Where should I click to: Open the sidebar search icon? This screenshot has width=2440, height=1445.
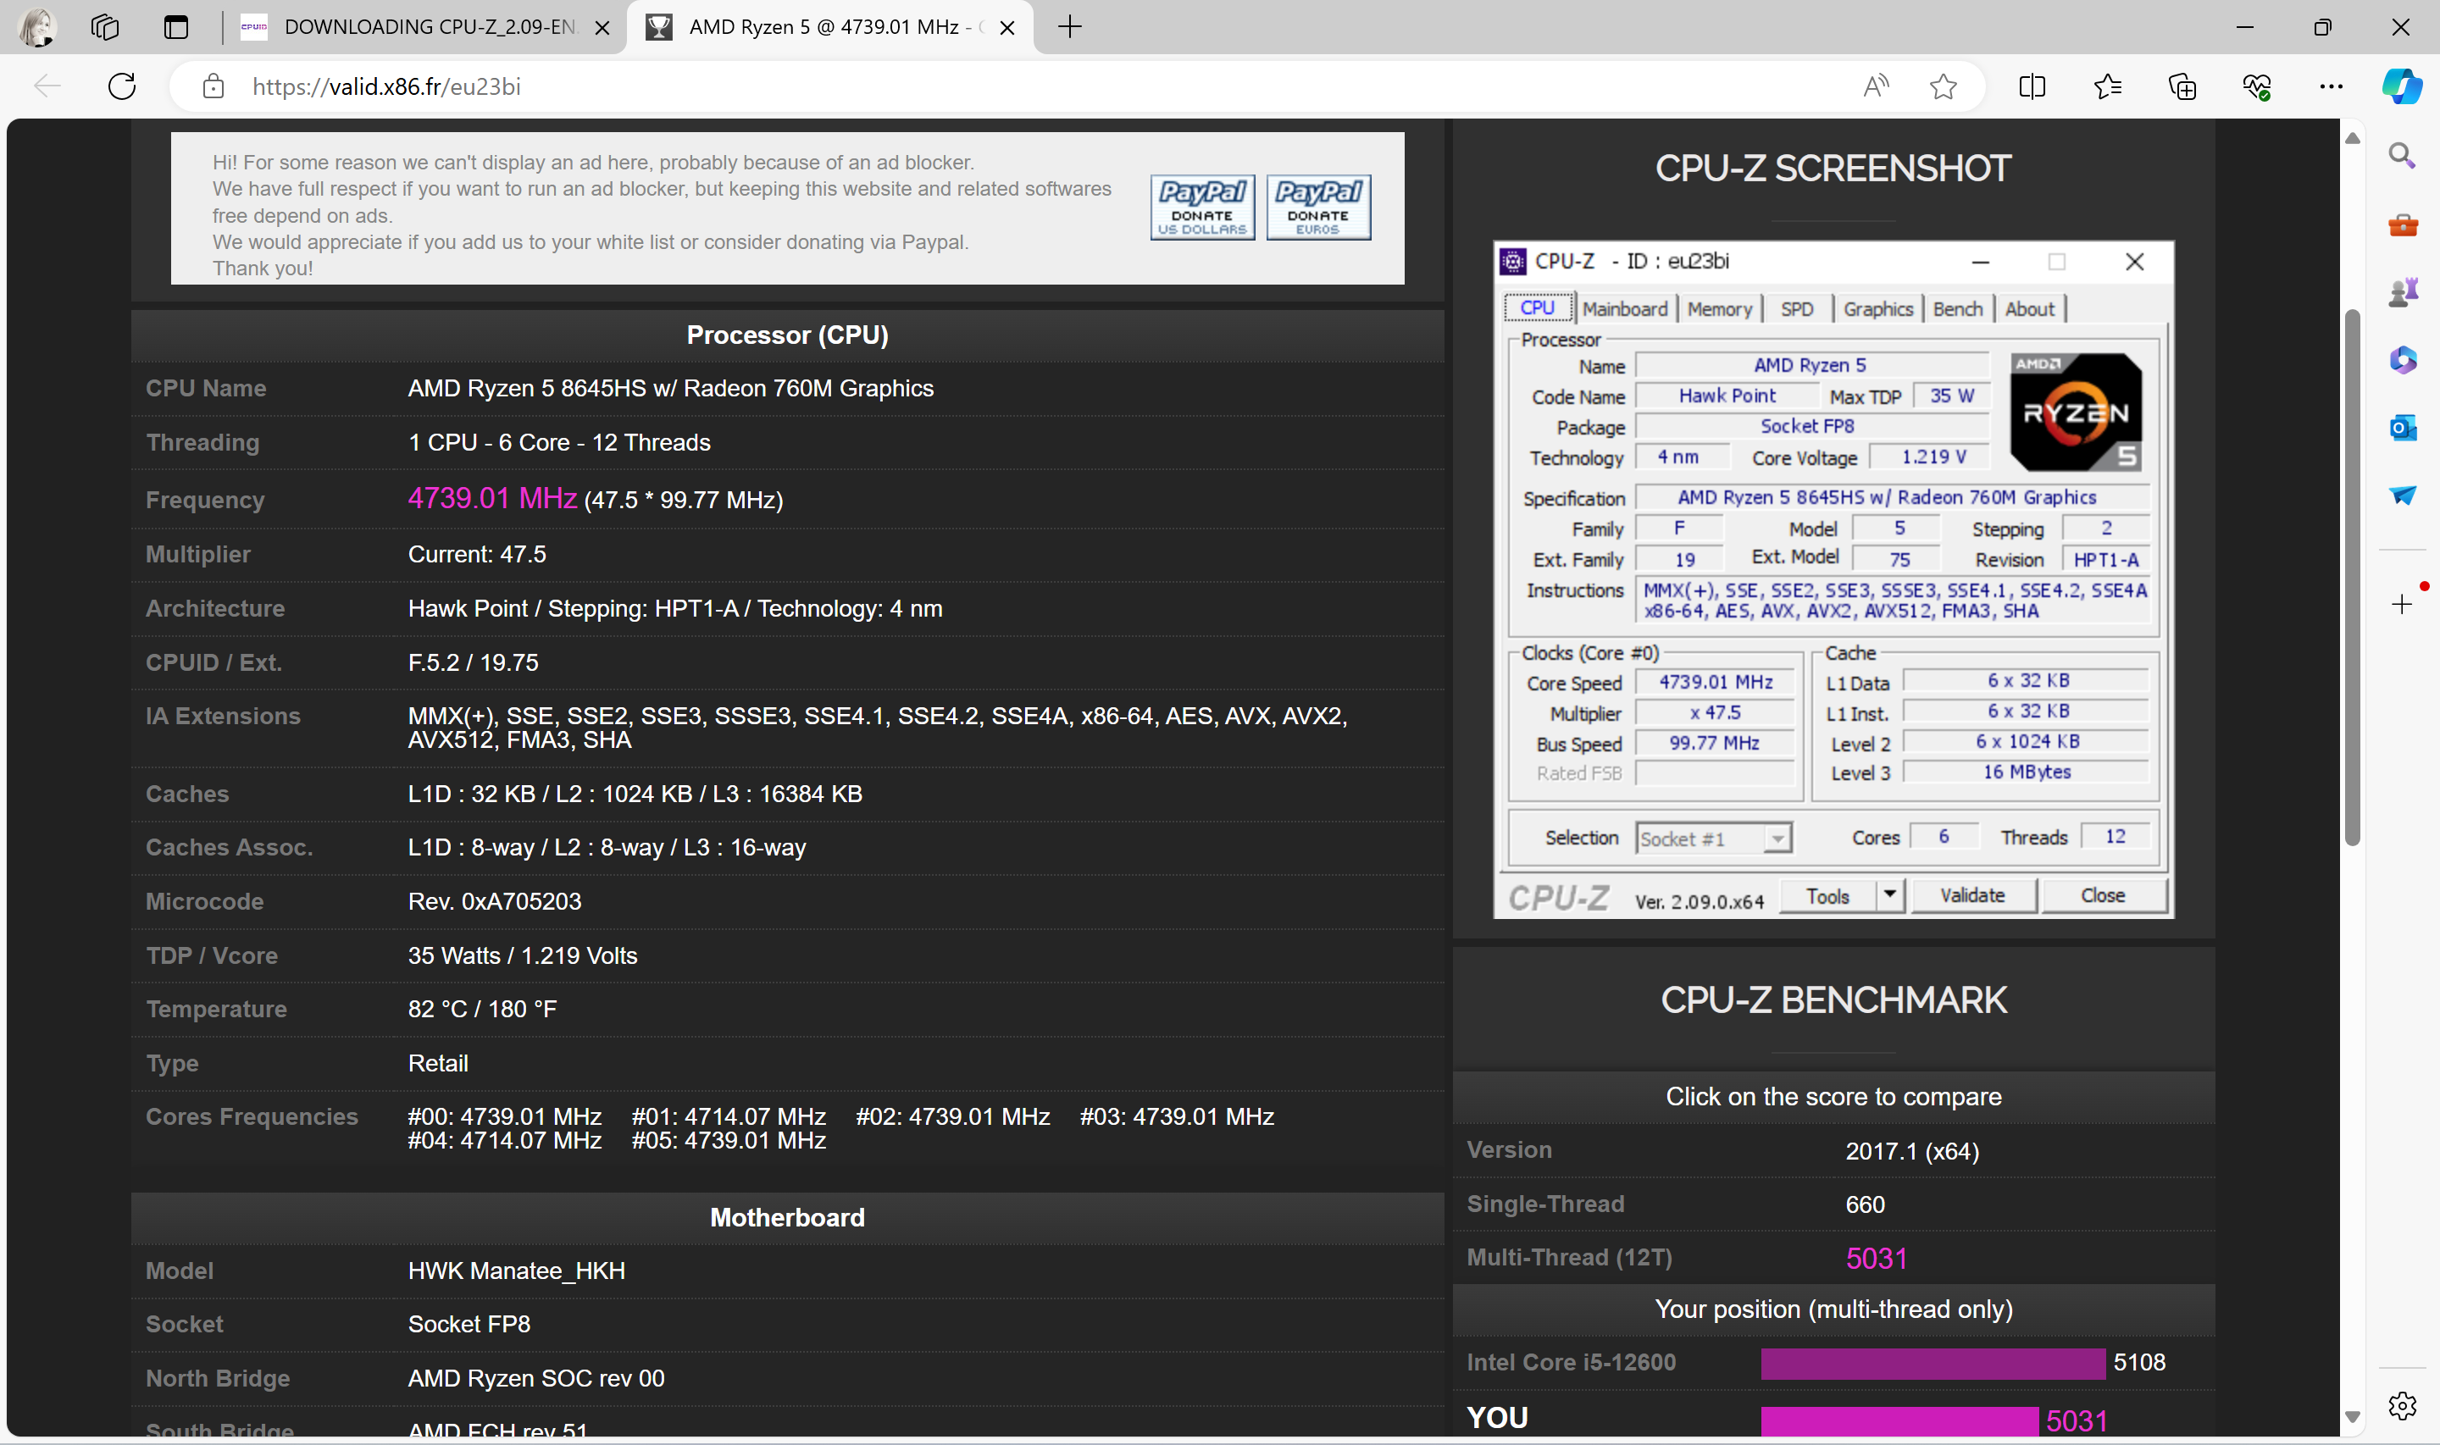click(2401, 156)
